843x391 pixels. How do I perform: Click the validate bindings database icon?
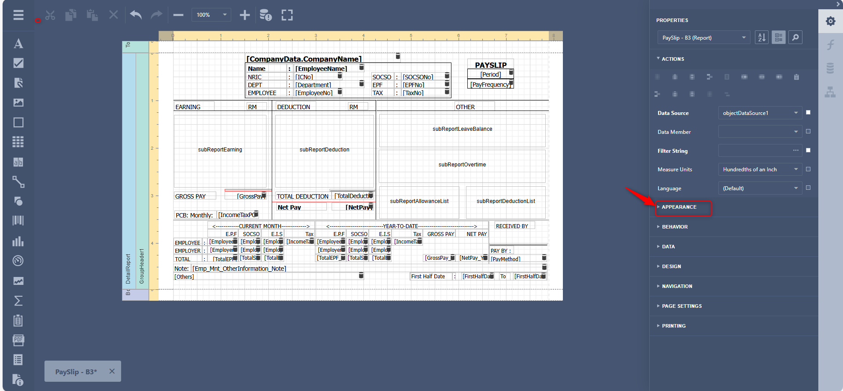point(266,15)
